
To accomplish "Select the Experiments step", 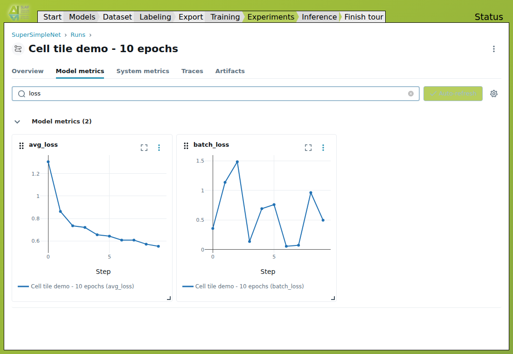I will pyautogui.click(x=271, y=17).
